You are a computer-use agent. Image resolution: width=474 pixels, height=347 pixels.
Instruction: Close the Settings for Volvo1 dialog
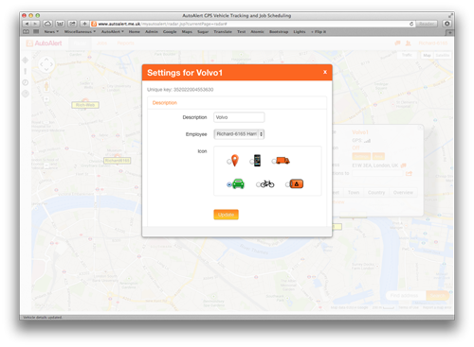325,72
